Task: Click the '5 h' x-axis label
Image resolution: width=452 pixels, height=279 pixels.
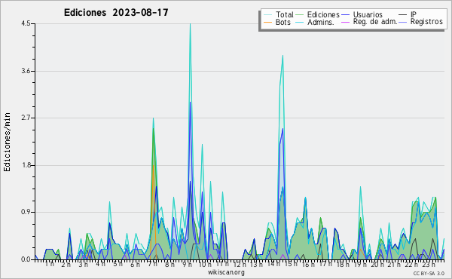Action: pyautogui.click(x=118, y=264)
